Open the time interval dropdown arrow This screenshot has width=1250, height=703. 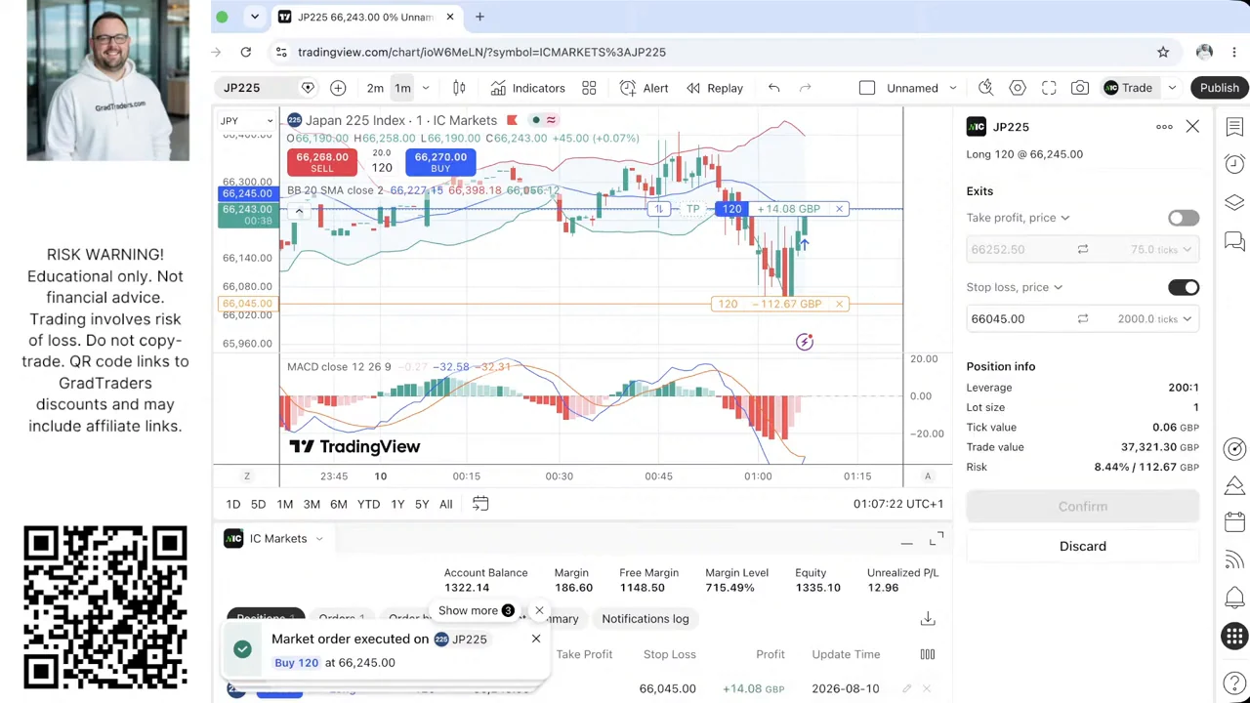point(425,88)
